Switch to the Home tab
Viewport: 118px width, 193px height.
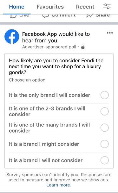[x=17, y=7]
